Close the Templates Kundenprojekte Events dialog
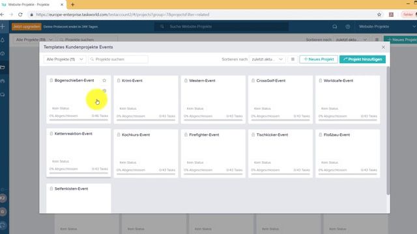 tap(383, 47)
